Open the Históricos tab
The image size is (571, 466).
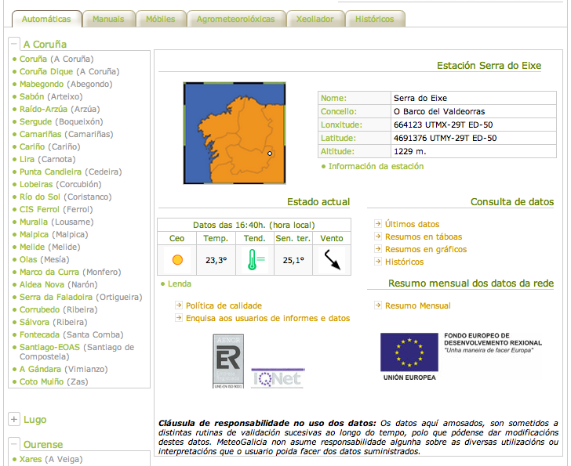375,19
